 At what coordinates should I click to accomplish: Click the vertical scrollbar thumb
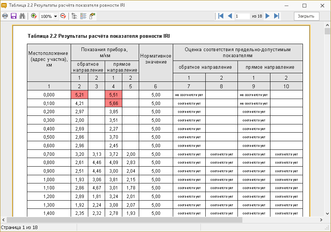[x=327, y=31]
